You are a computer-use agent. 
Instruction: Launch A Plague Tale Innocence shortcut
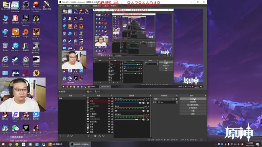point(36,62)
